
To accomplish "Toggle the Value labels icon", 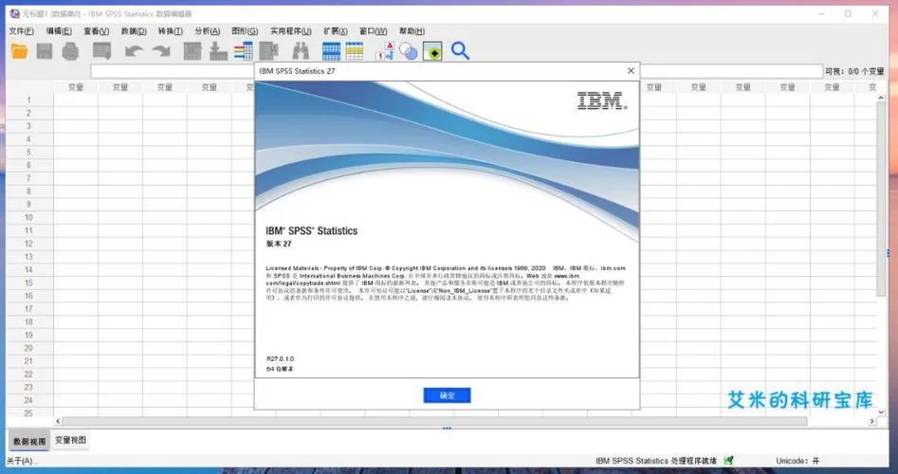I will (385, 51).
